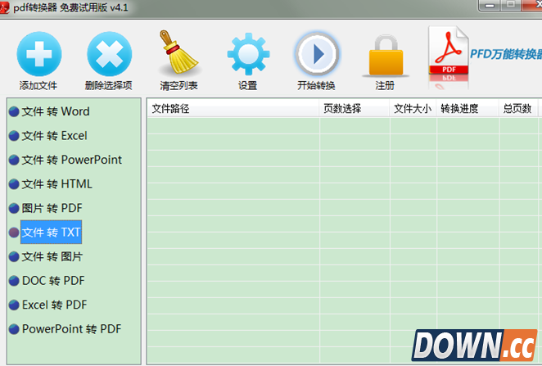Click the PFD万能转换器 banner text

tap(506, 54)
